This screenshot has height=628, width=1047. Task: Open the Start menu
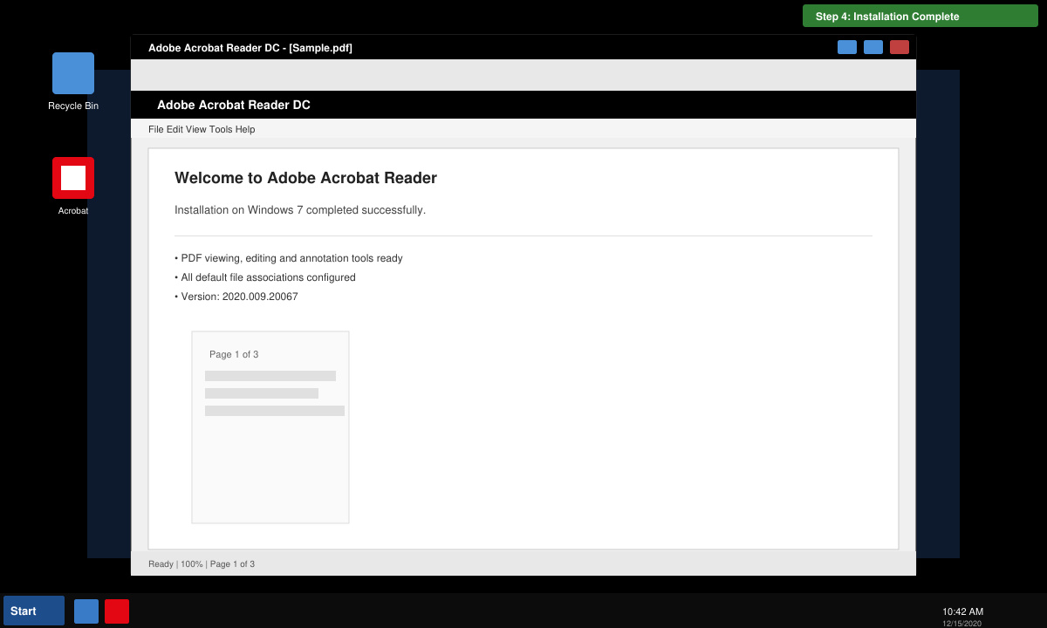(34, 611)
